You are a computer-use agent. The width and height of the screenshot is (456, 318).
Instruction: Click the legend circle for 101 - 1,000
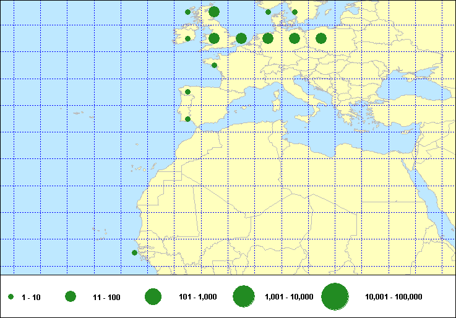tap(153, 297)
